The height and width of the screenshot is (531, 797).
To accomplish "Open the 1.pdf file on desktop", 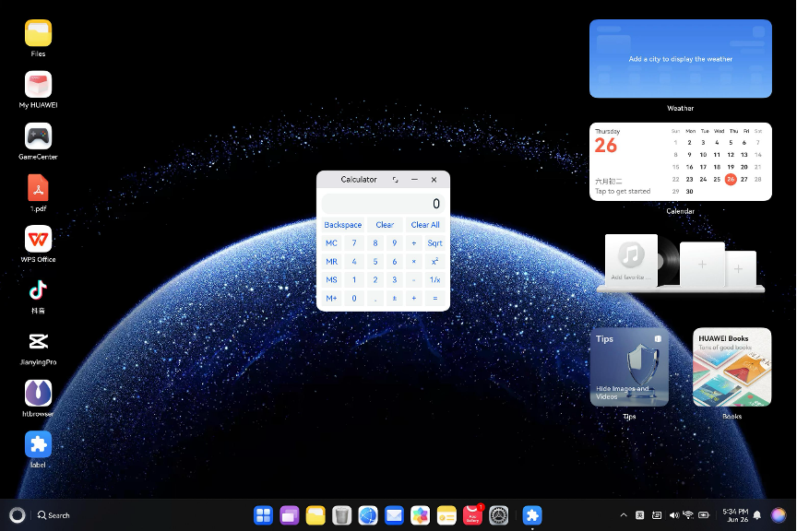I will pos(38,189).
